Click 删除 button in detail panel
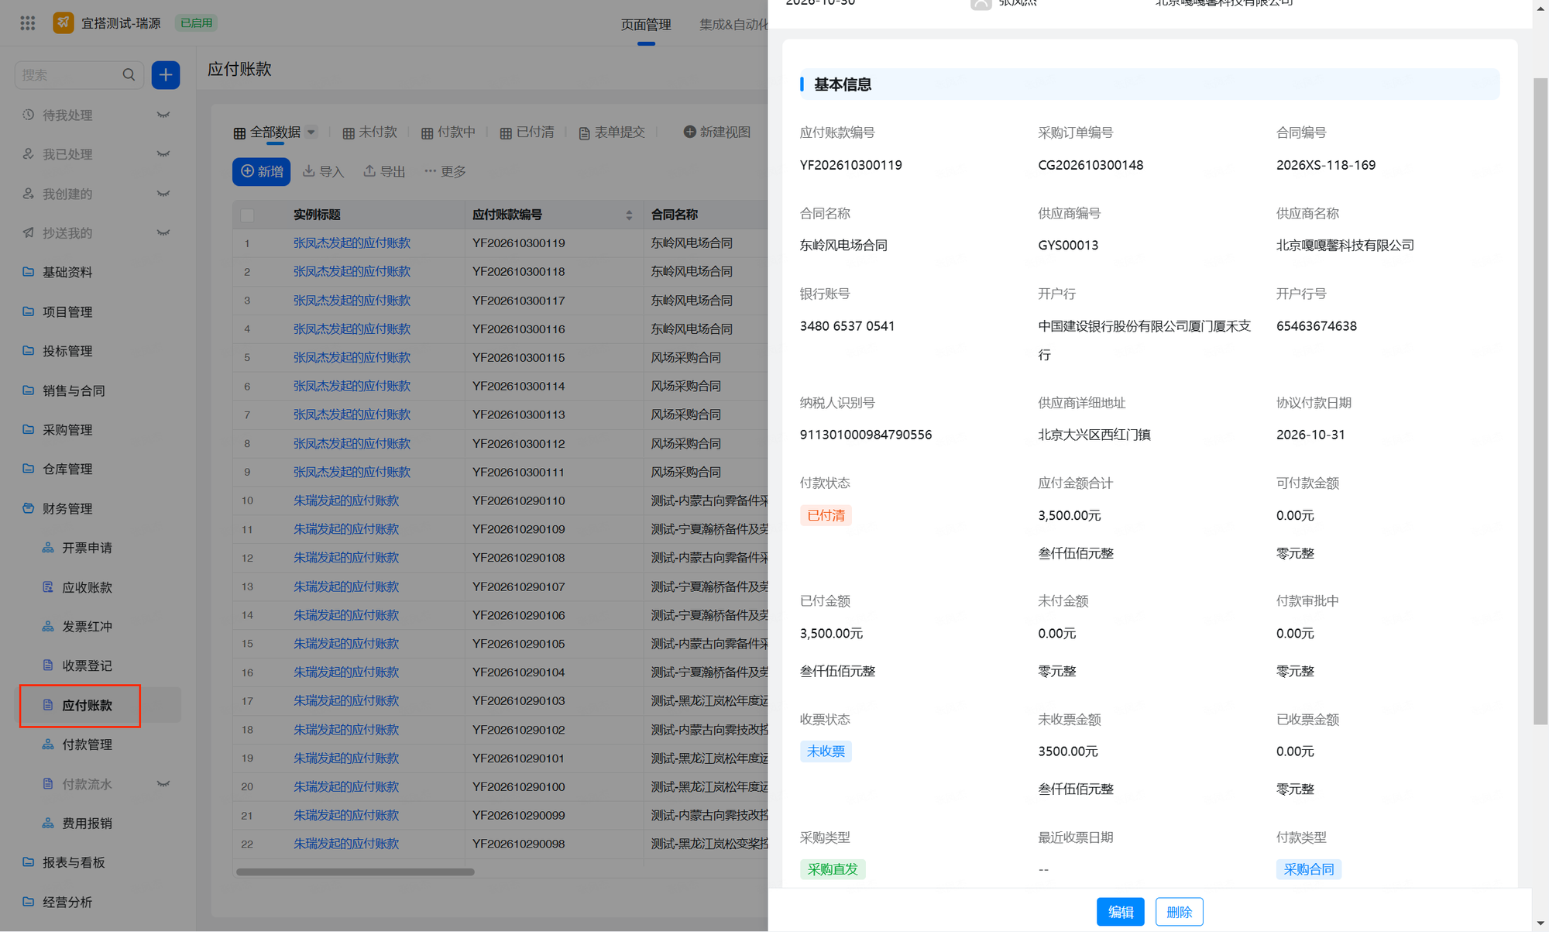Screen dimensions: 1549x932 [x=1179, y=912]
